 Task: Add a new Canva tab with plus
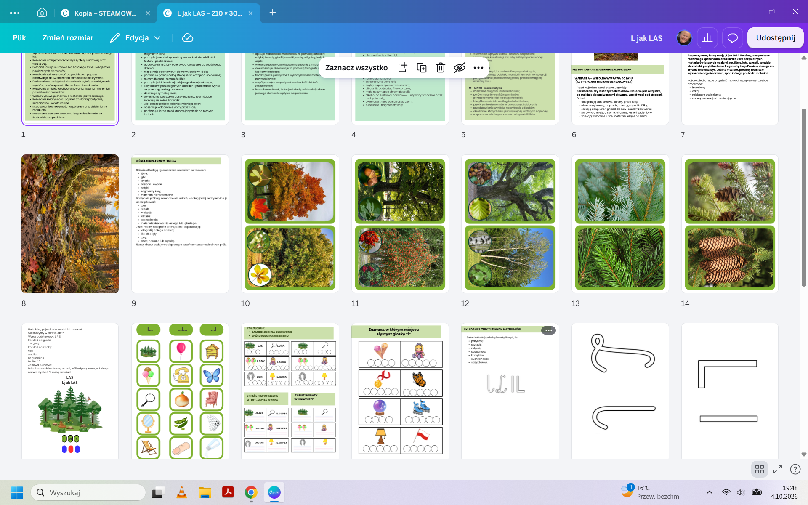pyautogui.click(x=273, y=13)
